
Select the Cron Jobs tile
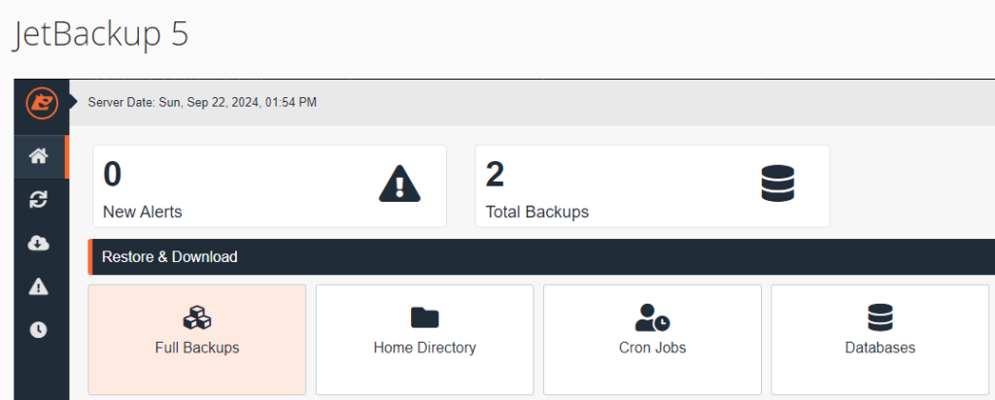click(x=652, y=340)
